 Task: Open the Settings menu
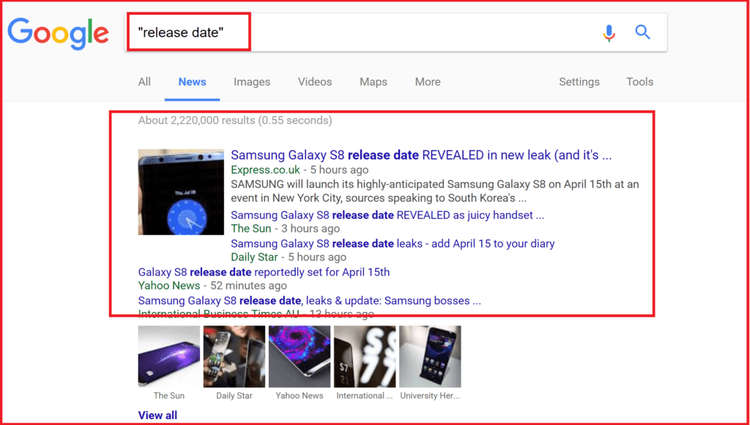[x=579, y=82]
